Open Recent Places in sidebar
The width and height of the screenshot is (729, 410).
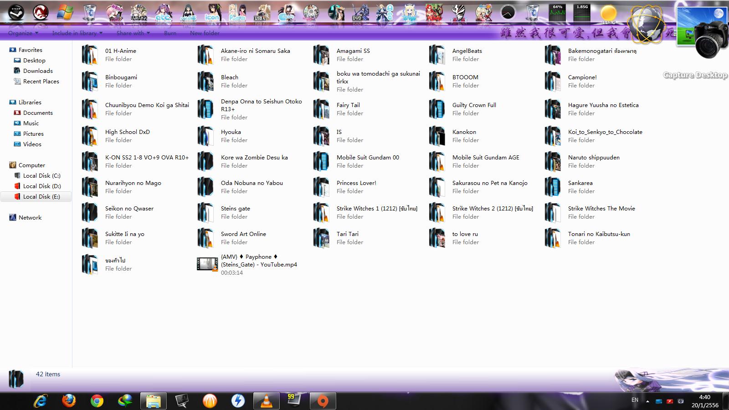[41, 82]
